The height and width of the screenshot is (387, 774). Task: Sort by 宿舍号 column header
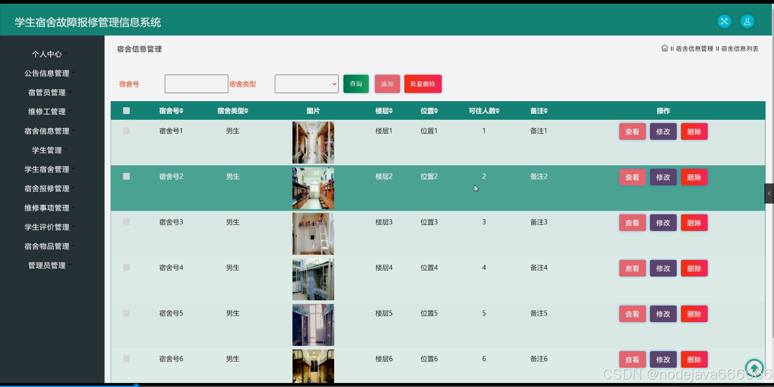[171, 111]
